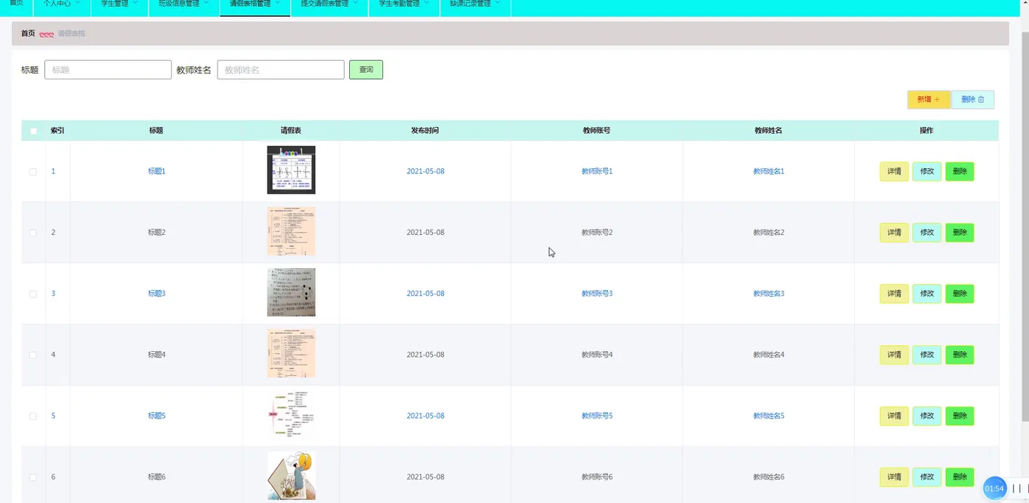
Task: Check the checkbox for row 6
Action: [33, 477]
